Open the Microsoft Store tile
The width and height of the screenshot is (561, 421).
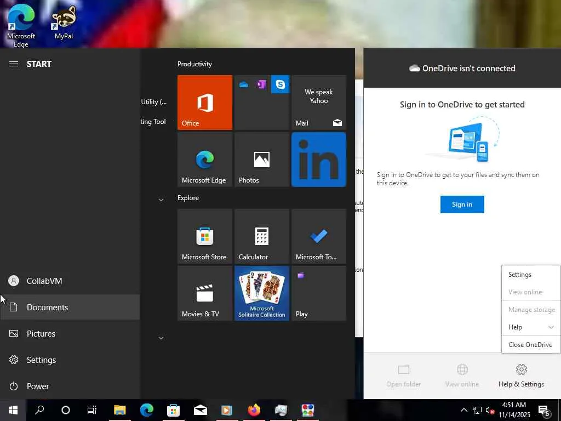pos(205,236)
